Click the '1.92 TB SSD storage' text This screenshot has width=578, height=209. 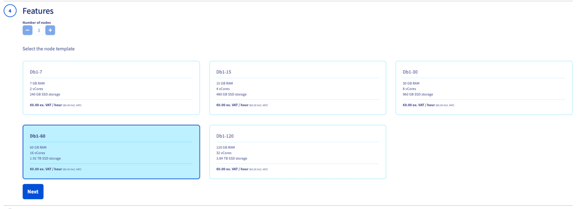[45, 158]
